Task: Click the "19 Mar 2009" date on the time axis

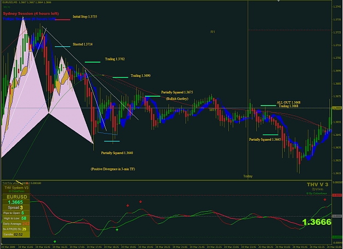Action: tap(9, 247)
